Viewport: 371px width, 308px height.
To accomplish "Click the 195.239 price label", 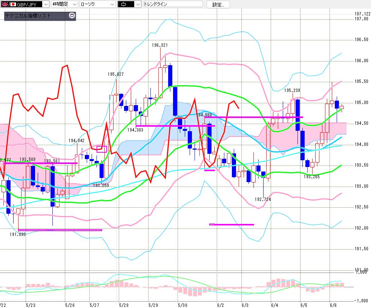I will [292, 90].
